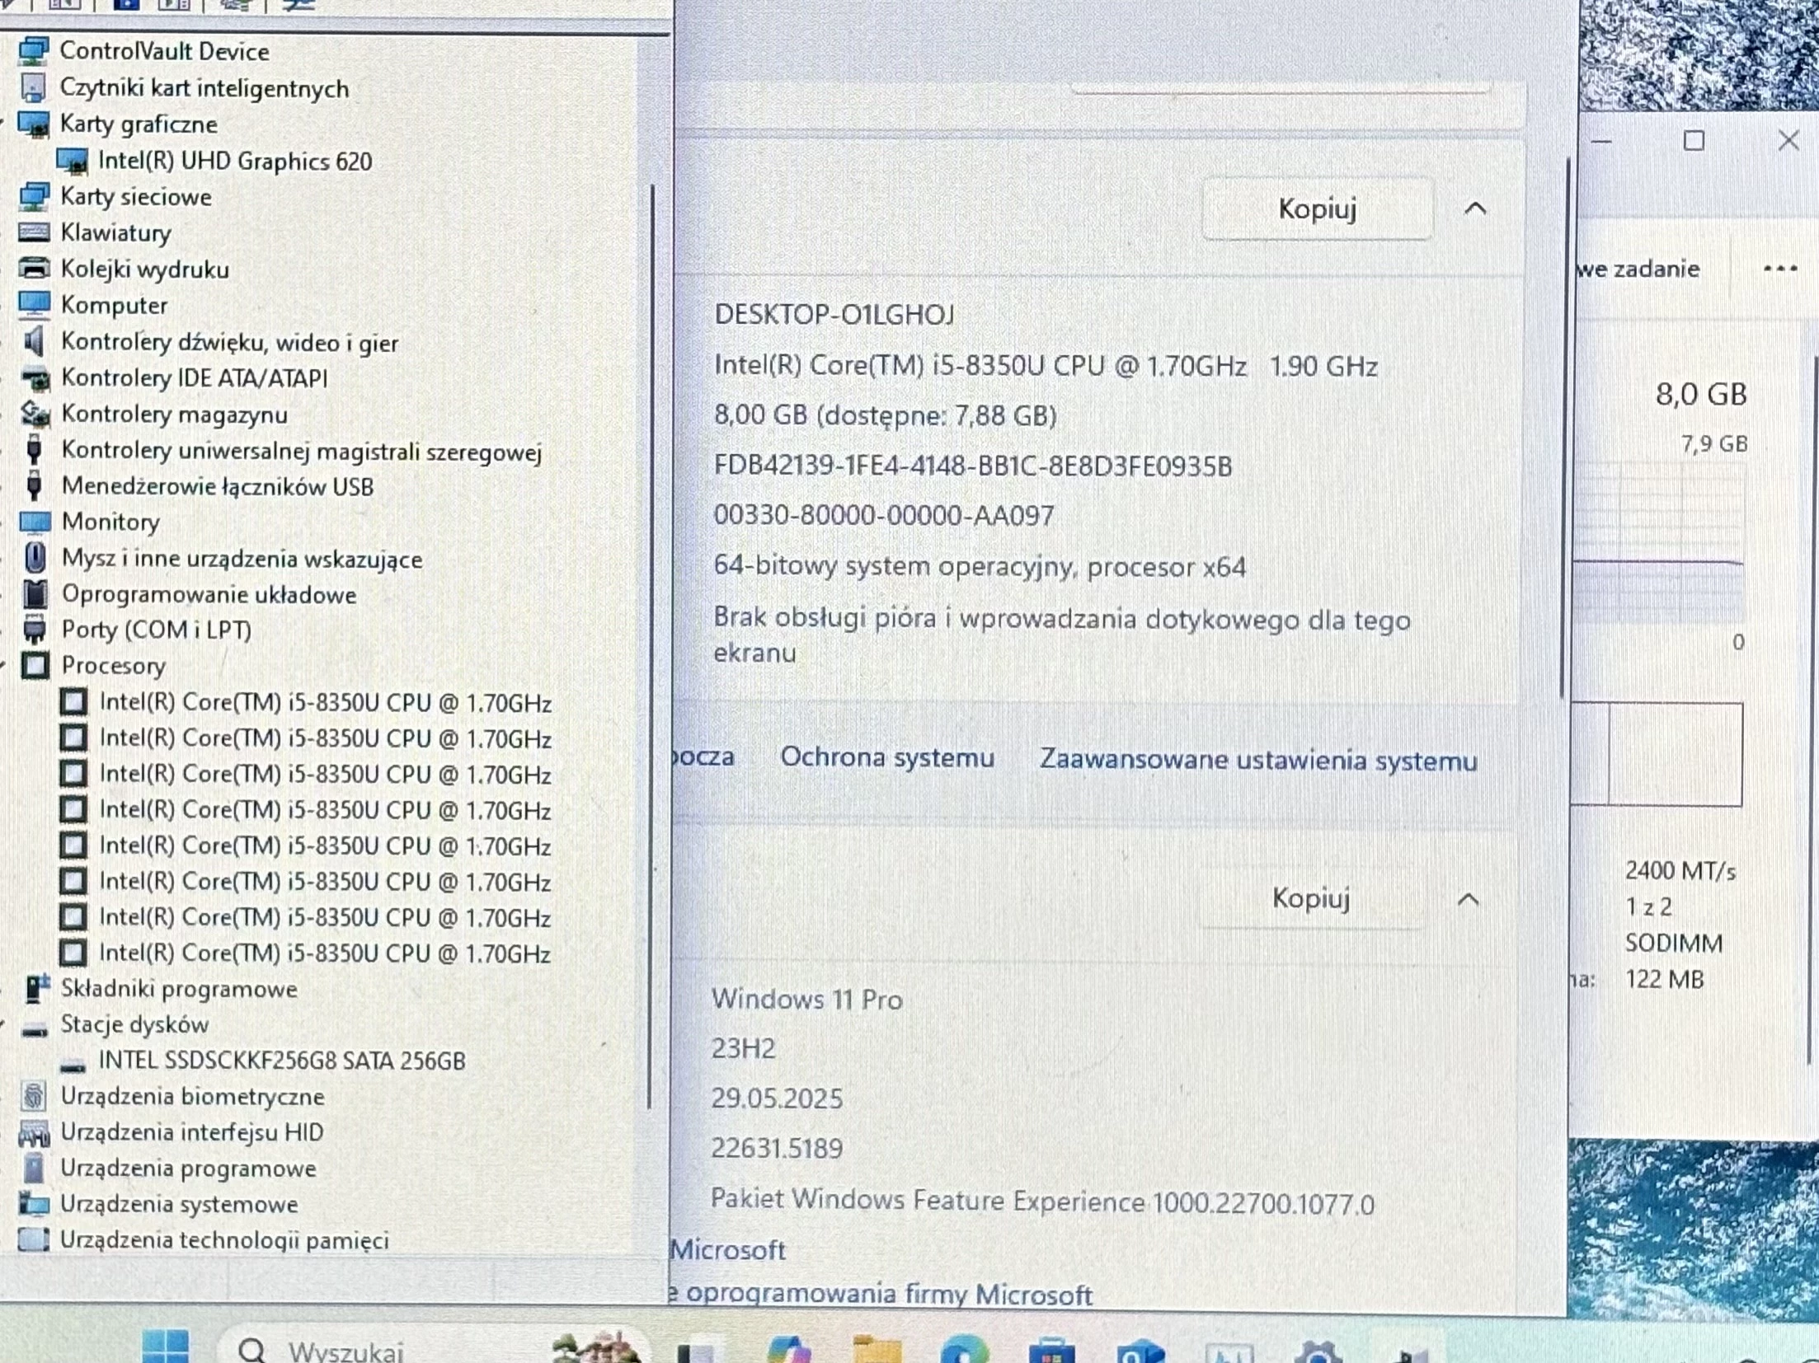
Task: Click the speaker icon for Kontrolery dźwięku
Action: click(34, 341)
